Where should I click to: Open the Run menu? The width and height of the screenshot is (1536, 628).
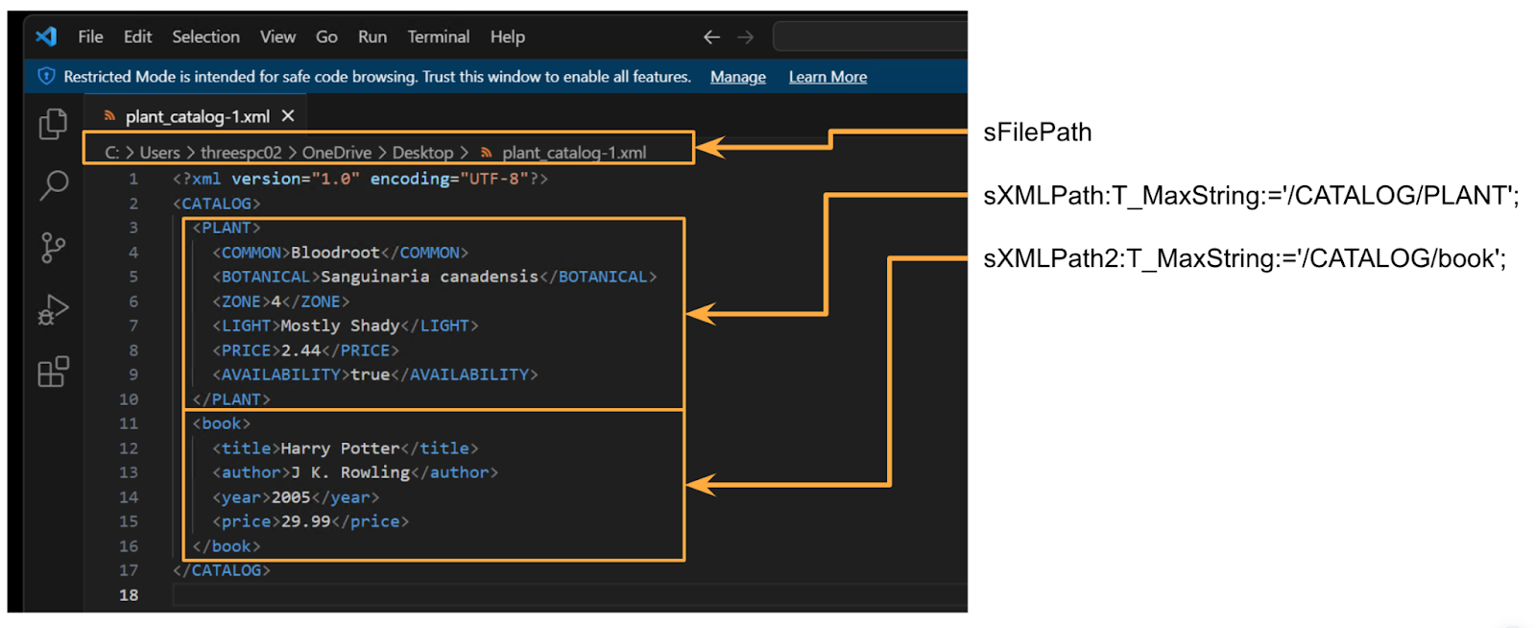(372, 36)
